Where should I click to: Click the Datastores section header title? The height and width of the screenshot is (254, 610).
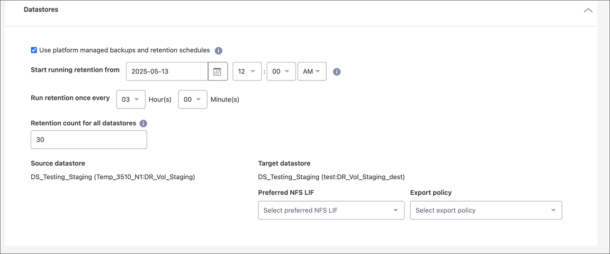click(x=41, y=10)
